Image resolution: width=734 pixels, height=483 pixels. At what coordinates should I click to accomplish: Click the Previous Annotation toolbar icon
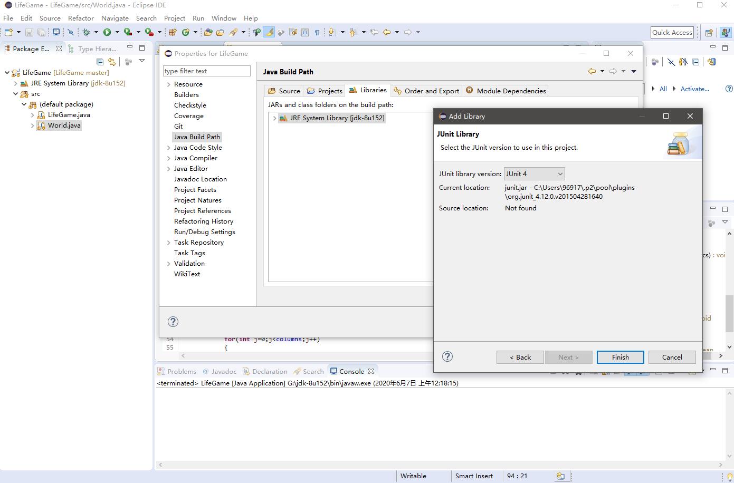353,32
